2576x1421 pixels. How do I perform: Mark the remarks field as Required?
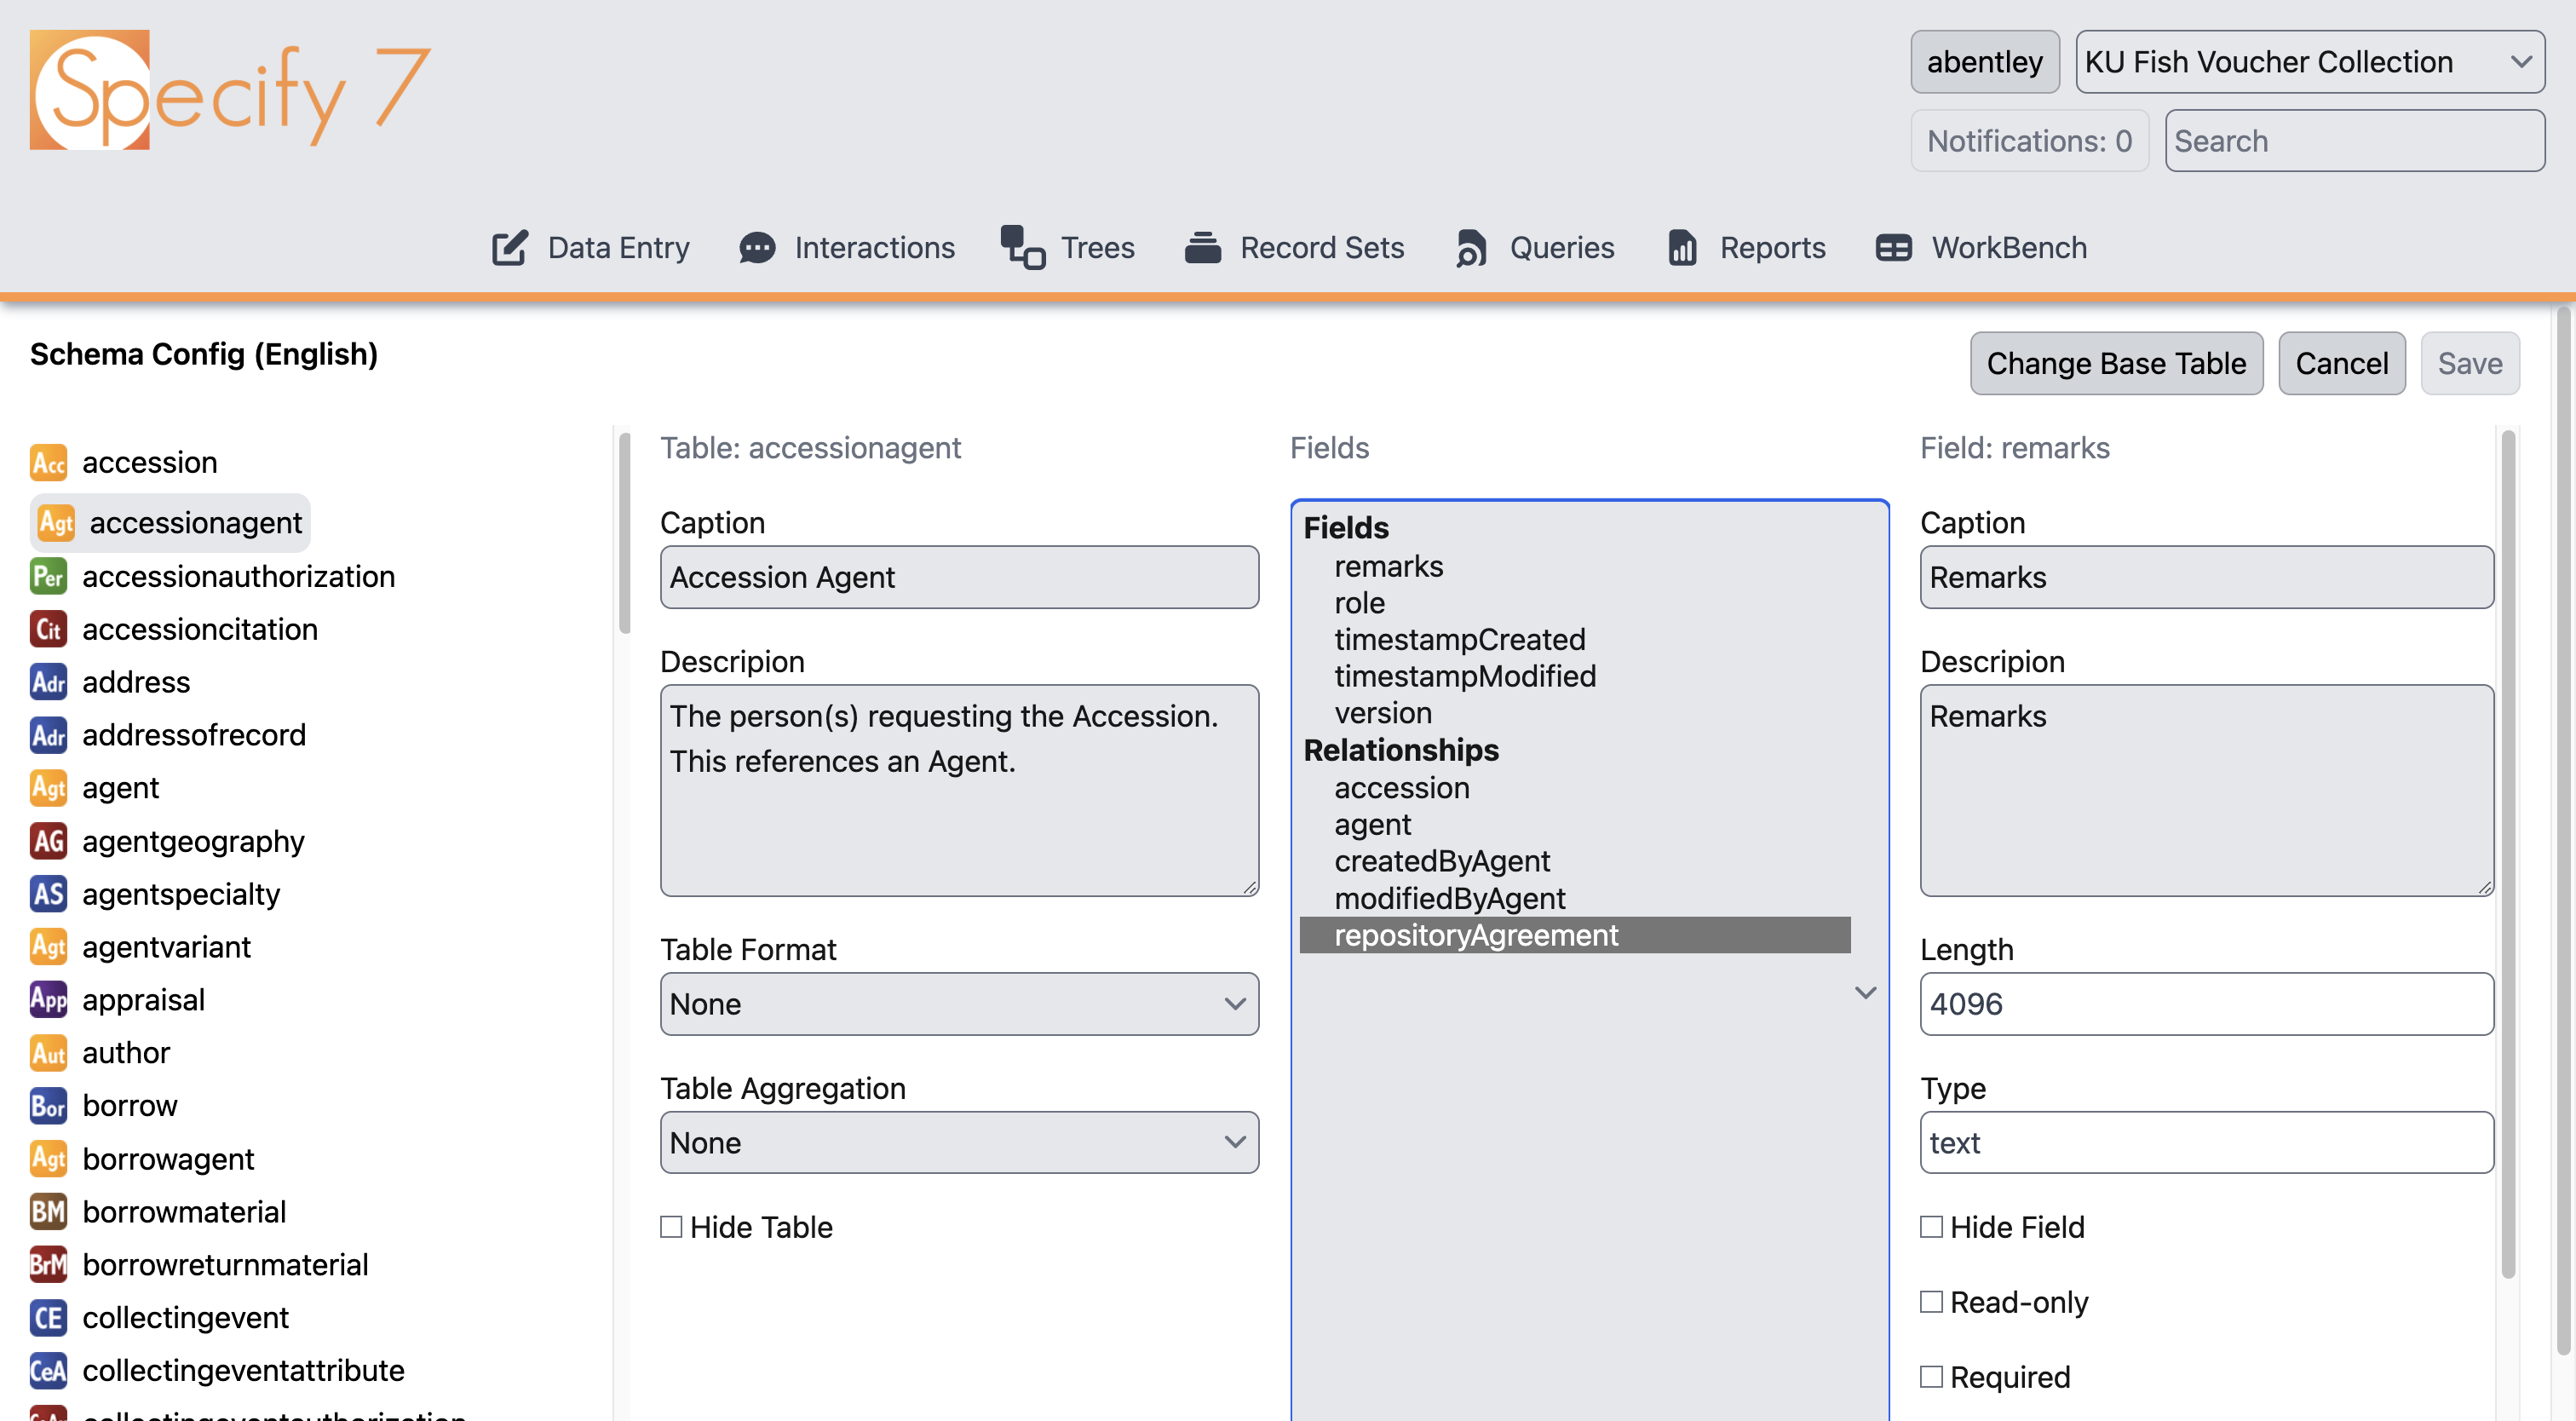pyautogui.click(x=1931, y=1376)
